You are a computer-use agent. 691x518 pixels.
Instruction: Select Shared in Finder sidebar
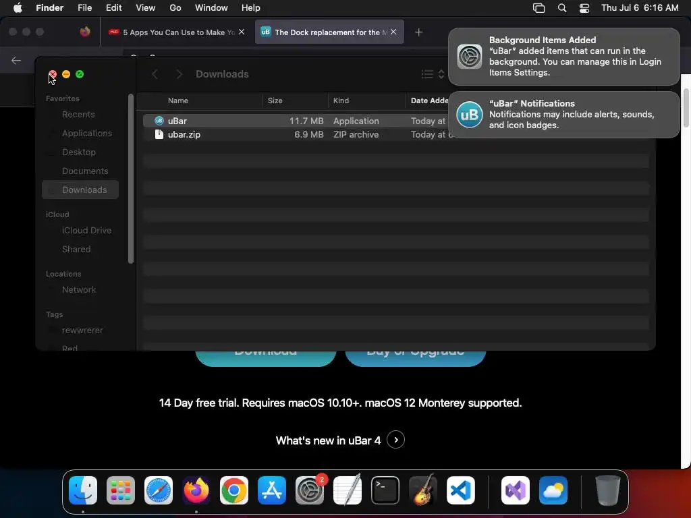(x=76, y=250)
